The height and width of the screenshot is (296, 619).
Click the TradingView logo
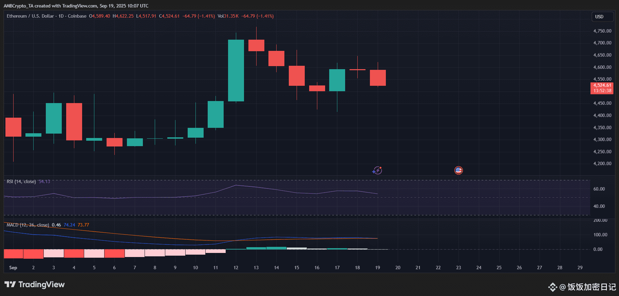(34, 284)
